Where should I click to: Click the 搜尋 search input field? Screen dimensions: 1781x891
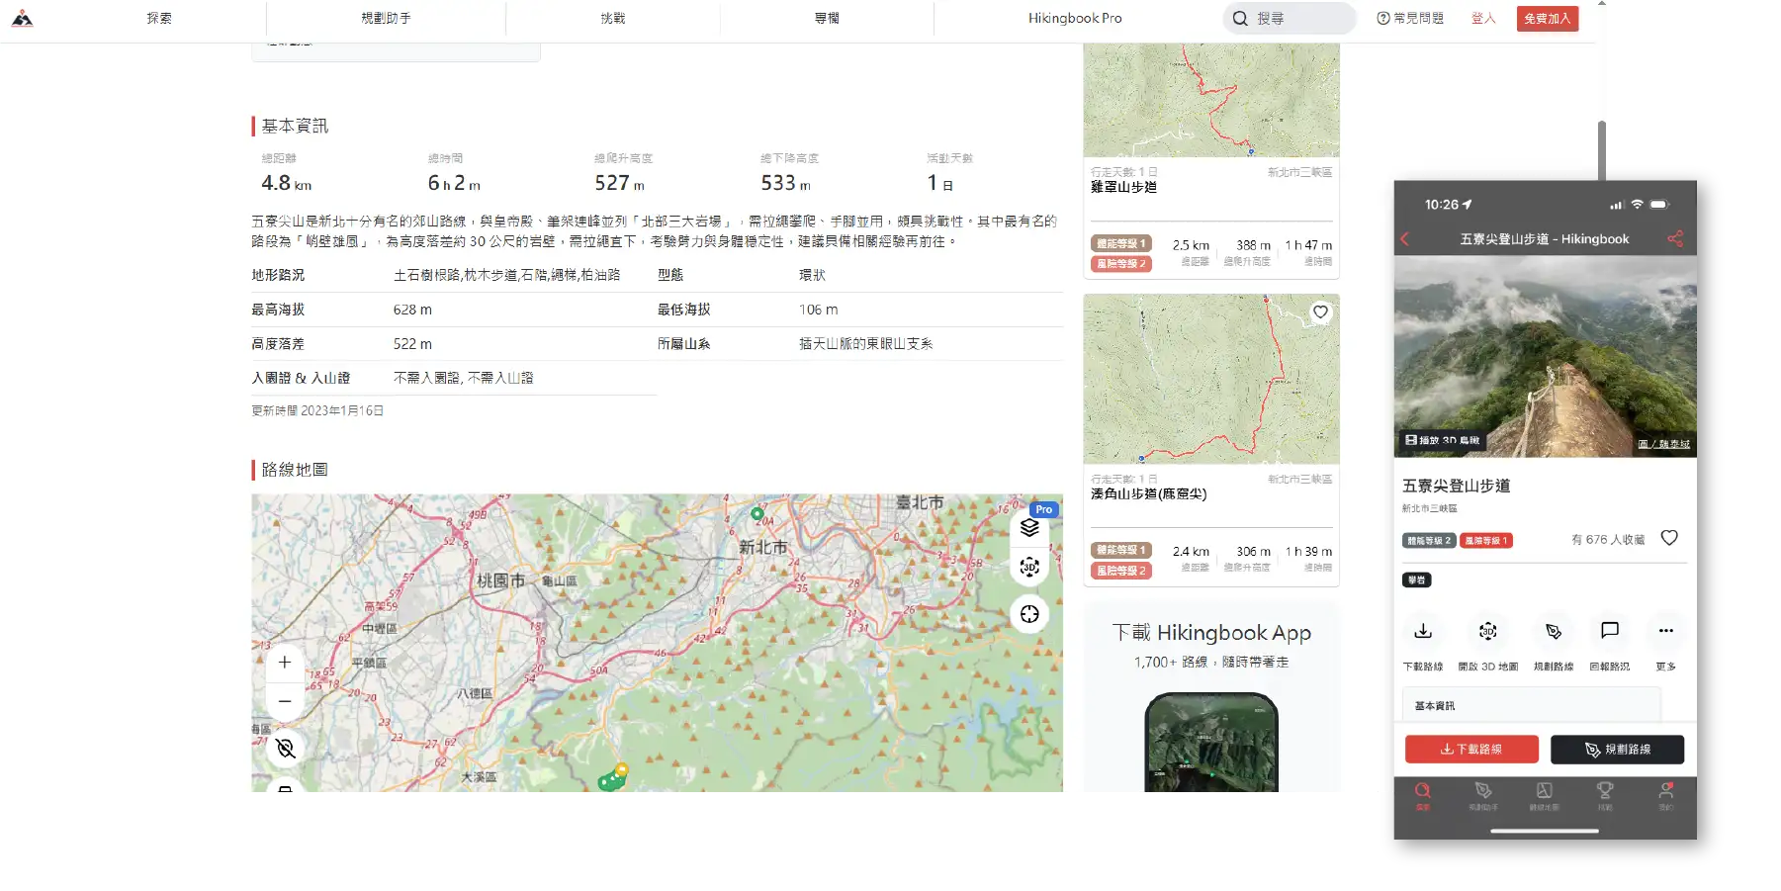[x=1290, y=18]
